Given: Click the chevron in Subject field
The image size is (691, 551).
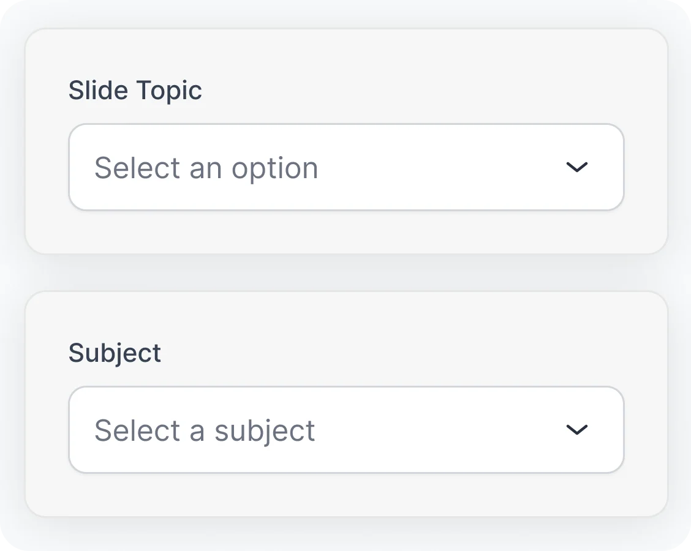Looking at the screenshot, I should coord(576,430).
